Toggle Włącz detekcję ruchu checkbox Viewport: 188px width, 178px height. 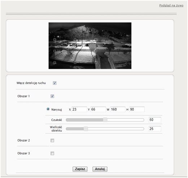coord(54,83)
